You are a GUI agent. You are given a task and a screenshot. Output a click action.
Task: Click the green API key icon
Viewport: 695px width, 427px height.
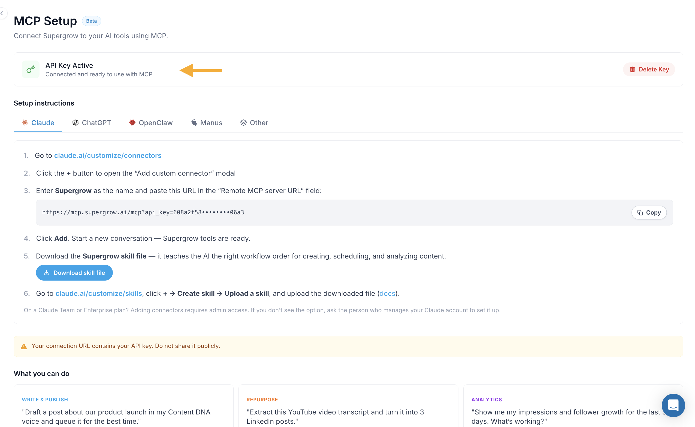pyautogui.click(x=31, y=69)
